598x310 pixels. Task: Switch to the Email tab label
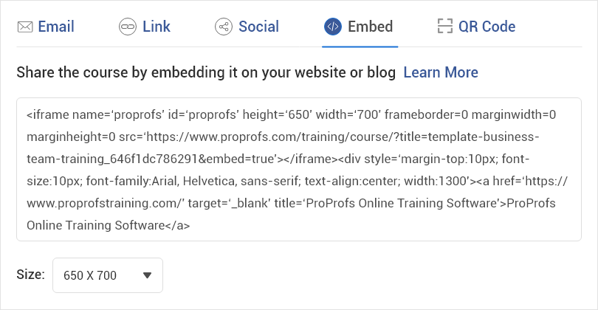(56, 27)
